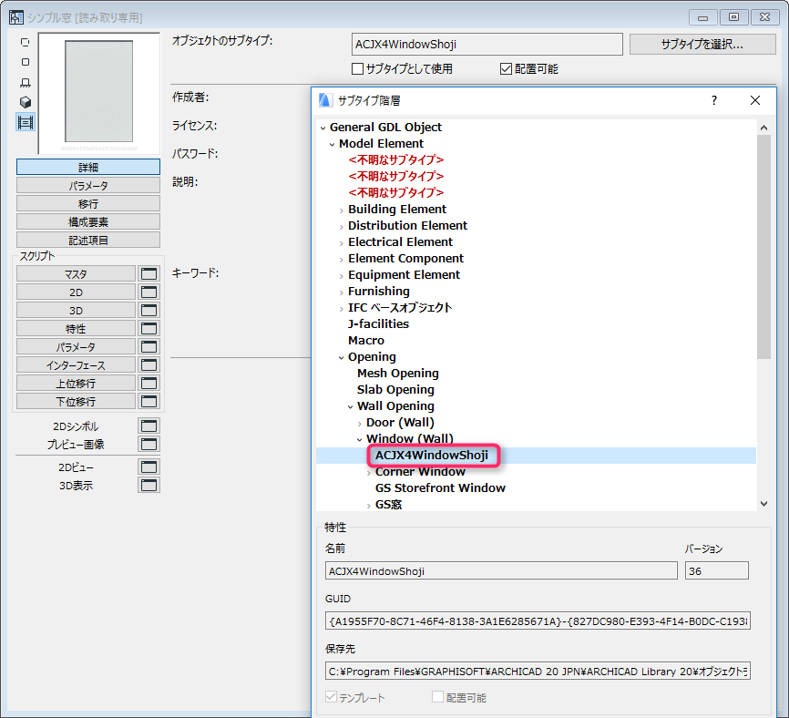The height and width of the screenshot is (718, 789).
Task: Select J-facilities in the subtype tree
Action: (x=378, y=324)
